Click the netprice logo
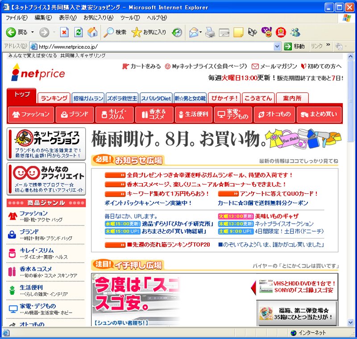Viewport: 357px width, 339px height. click(38, 72)
